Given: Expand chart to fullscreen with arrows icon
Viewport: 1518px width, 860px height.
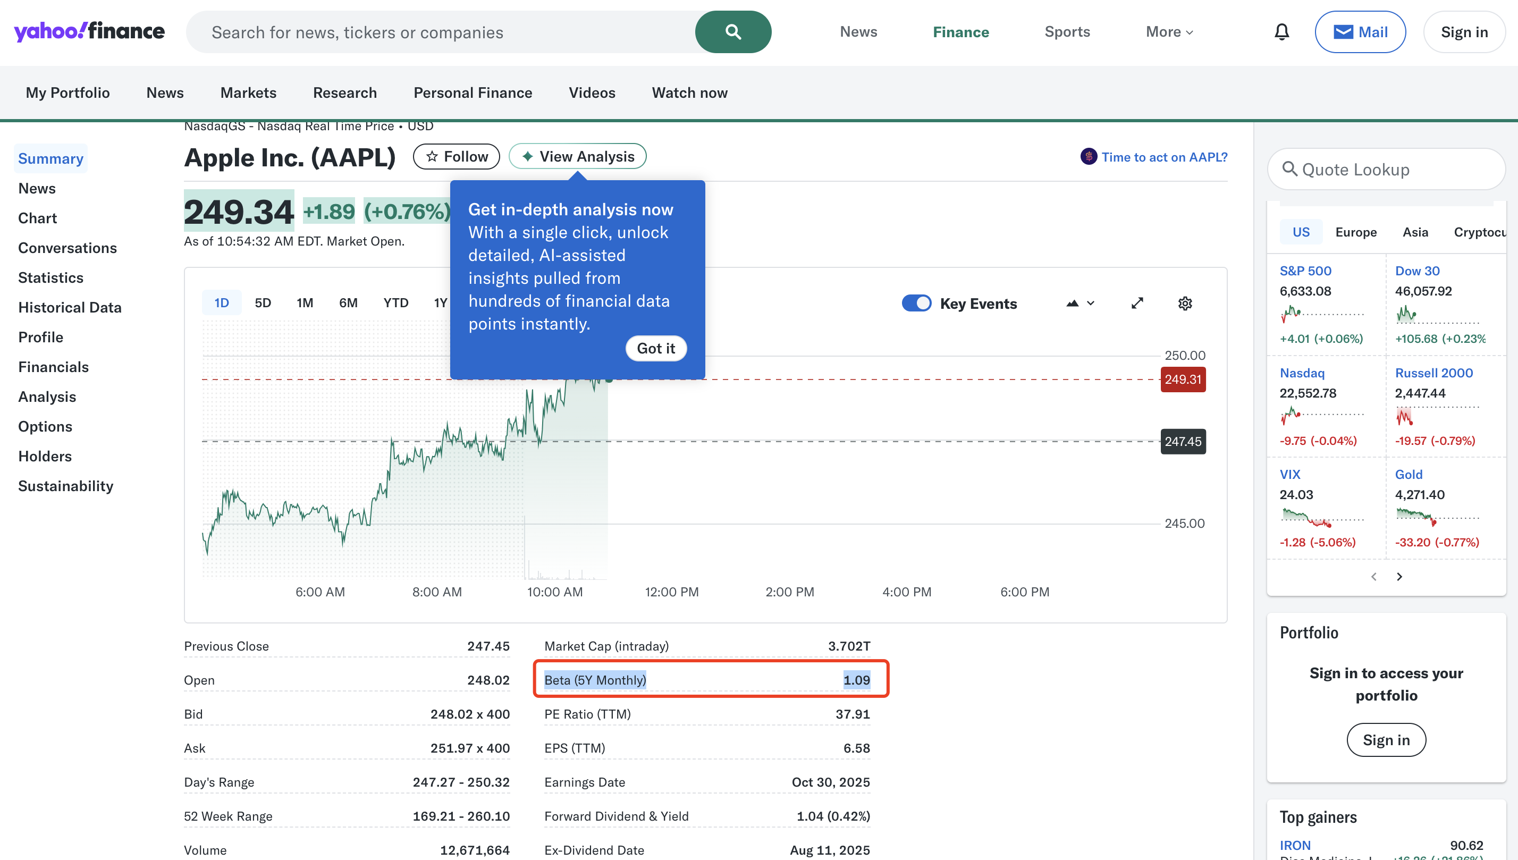Looking at the screenshot, I should click(1137, 303).
